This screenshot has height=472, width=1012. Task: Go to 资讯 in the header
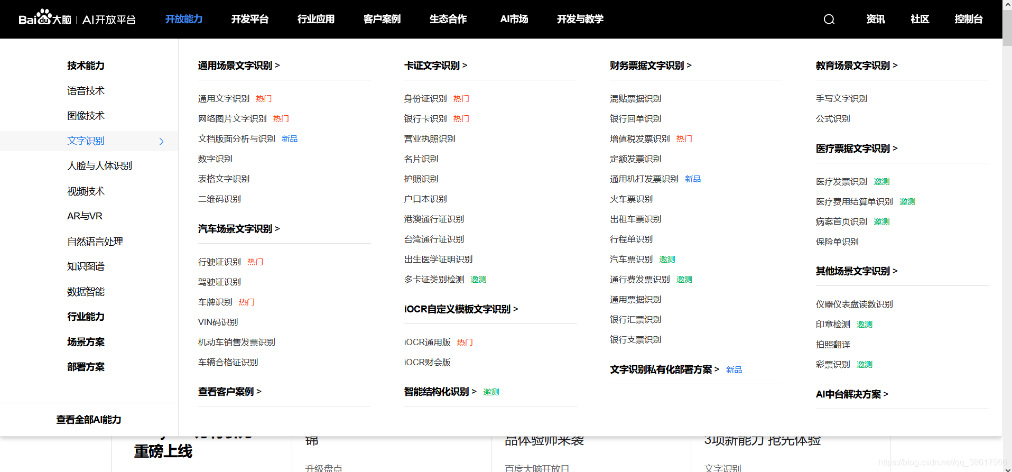click(x=876, y=19)
